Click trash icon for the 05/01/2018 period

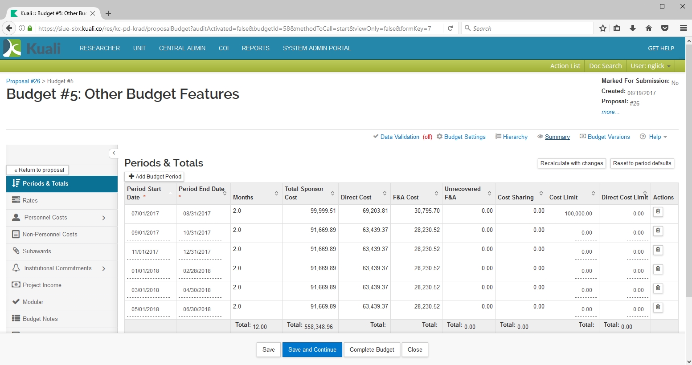coord(658,308)
